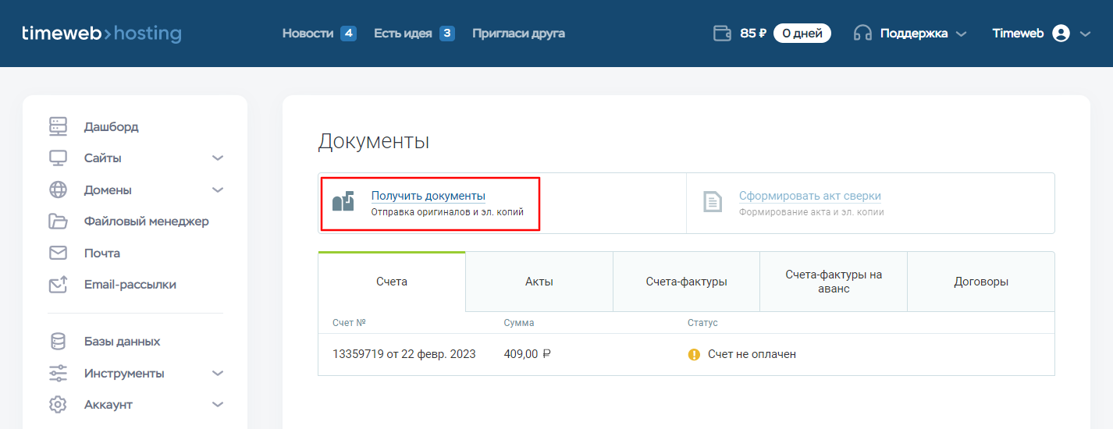Click the user avatar icon in header
Viewport: 1113px width, 429px height.
pos(1060,34)
